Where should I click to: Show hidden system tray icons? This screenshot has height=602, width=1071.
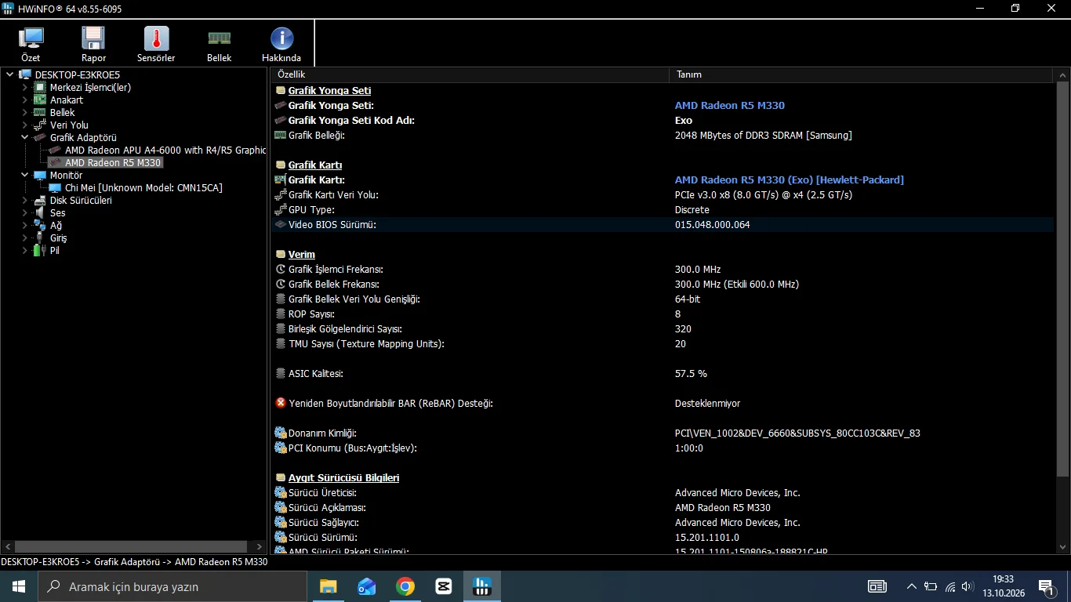pos(911,586)
